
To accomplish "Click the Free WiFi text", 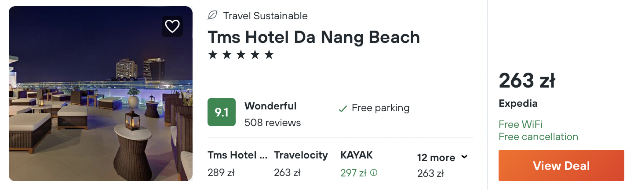I will coord(521,124).
